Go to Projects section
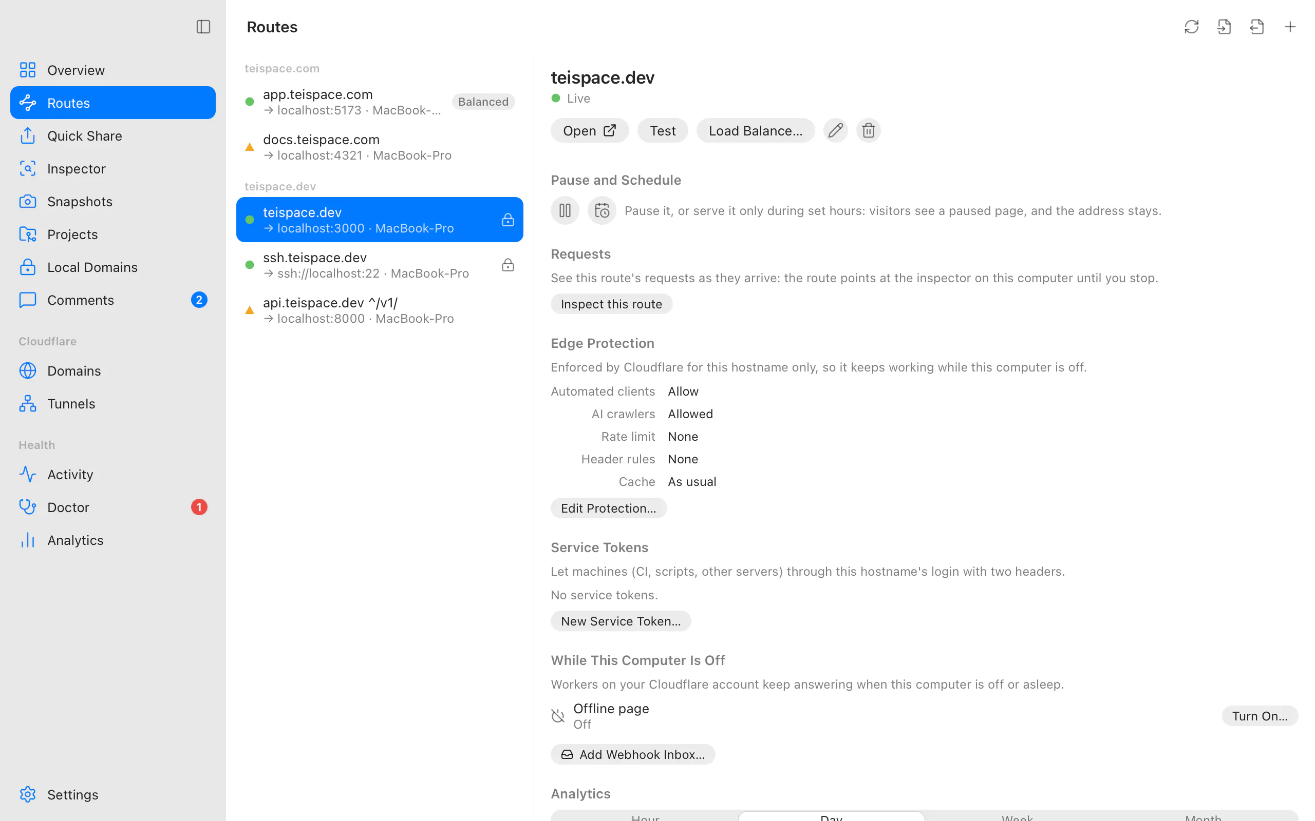Viewport: 1315px width, 821px height. (x=113, y=234)
